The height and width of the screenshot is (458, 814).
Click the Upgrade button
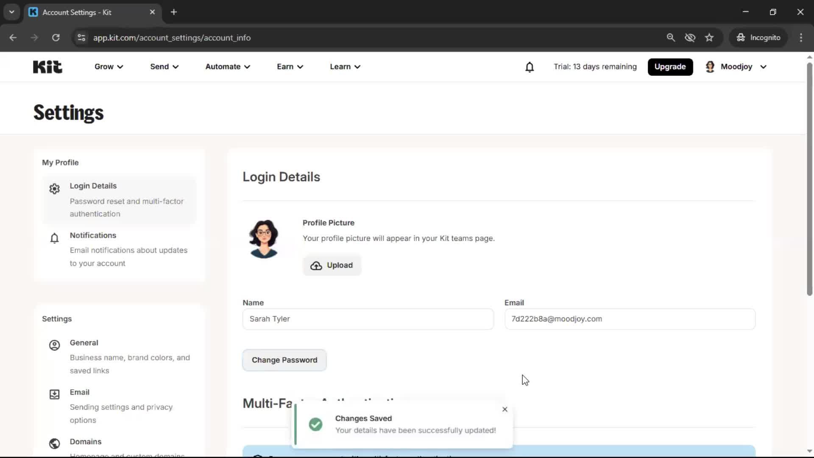[x=670, y=67]
